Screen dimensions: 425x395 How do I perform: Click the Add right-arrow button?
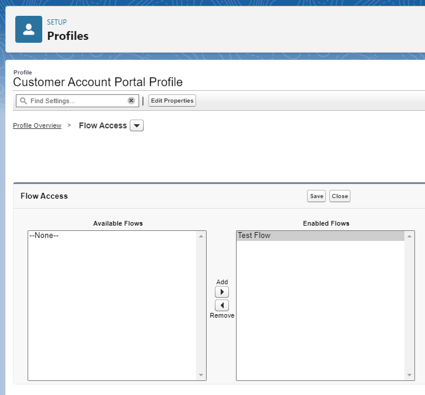pyautogui.click(x=222, y=292)
